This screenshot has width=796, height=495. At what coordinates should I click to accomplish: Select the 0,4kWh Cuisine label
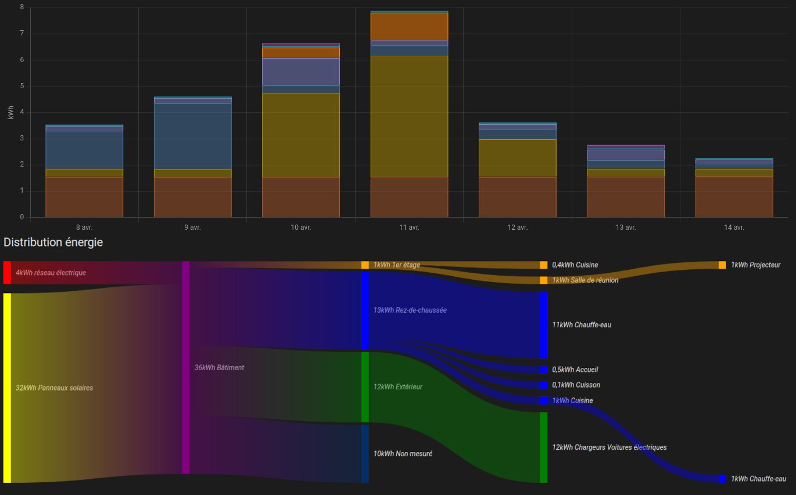coord(575,265)
